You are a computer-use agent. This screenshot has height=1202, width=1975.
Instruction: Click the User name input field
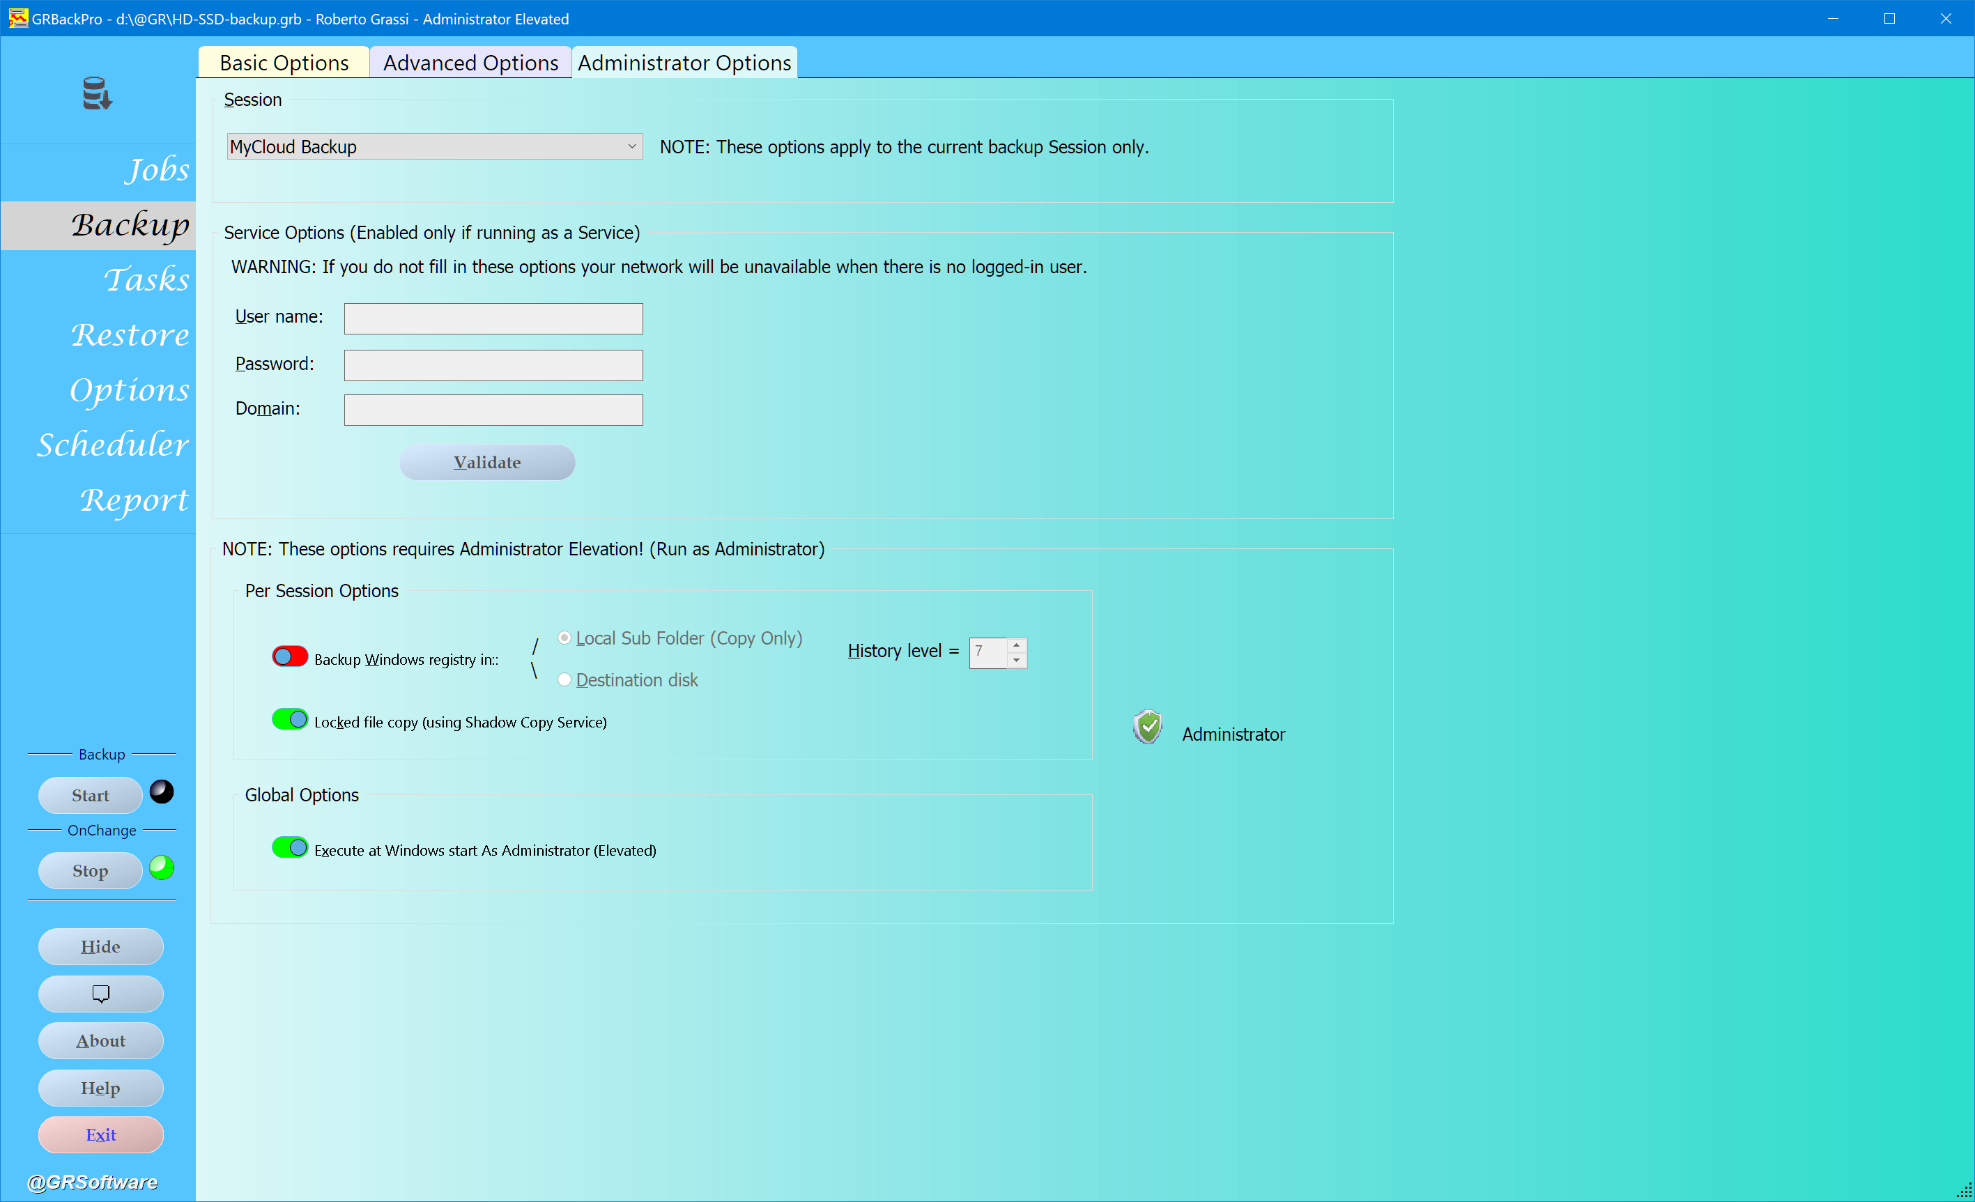pyautogui.click(x=493, y=318)
